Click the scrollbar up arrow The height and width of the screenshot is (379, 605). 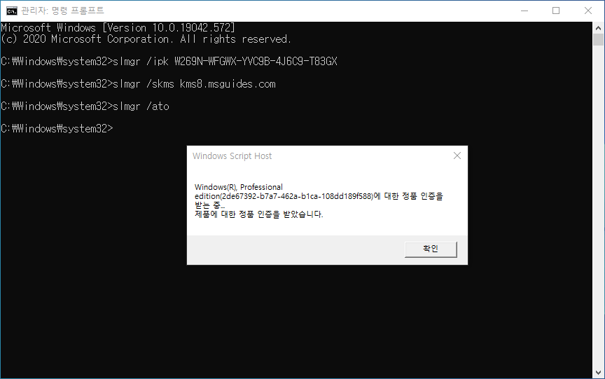click(x=598, y=28)
